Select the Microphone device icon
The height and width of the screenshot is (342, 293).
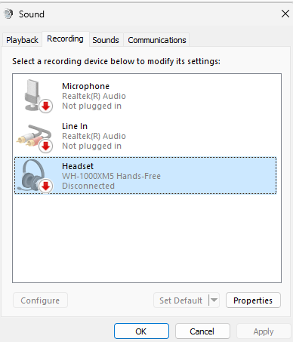[35, 96]
